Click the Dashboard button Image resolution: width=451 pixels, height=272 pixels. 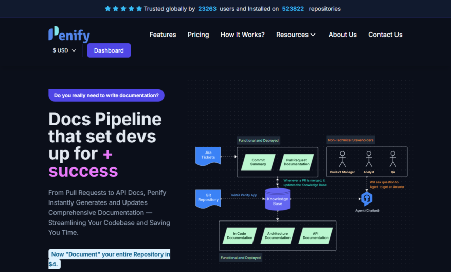tap(109, 50)
